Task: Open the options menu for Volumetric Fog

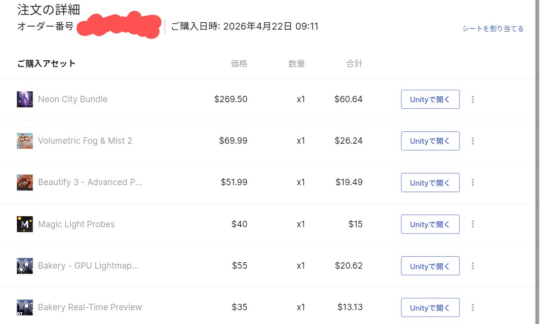Action: pos(472,140)
